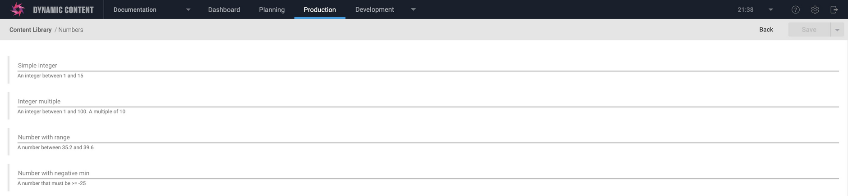Click the Dynamic Content logo icon

pos(18,9)
